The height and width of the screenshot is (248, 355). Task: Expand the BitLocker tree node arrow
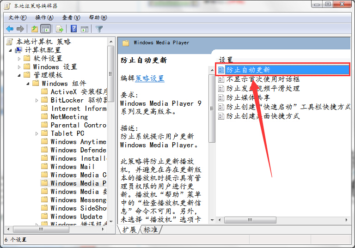[37, 100]
